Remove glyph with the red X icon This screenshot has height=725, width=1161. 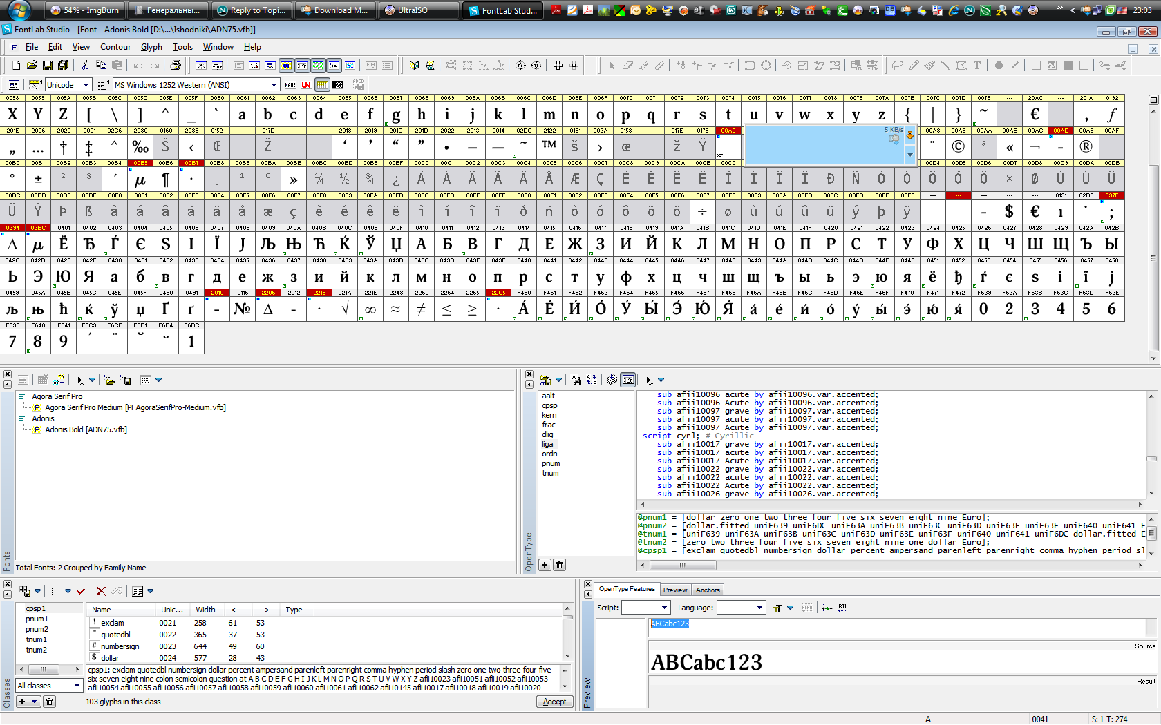pos(101,591)
